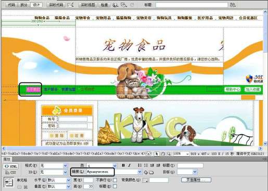268x191 pixels.
Task: Click the 单元格 cell icon
Action: pos(9,182)
